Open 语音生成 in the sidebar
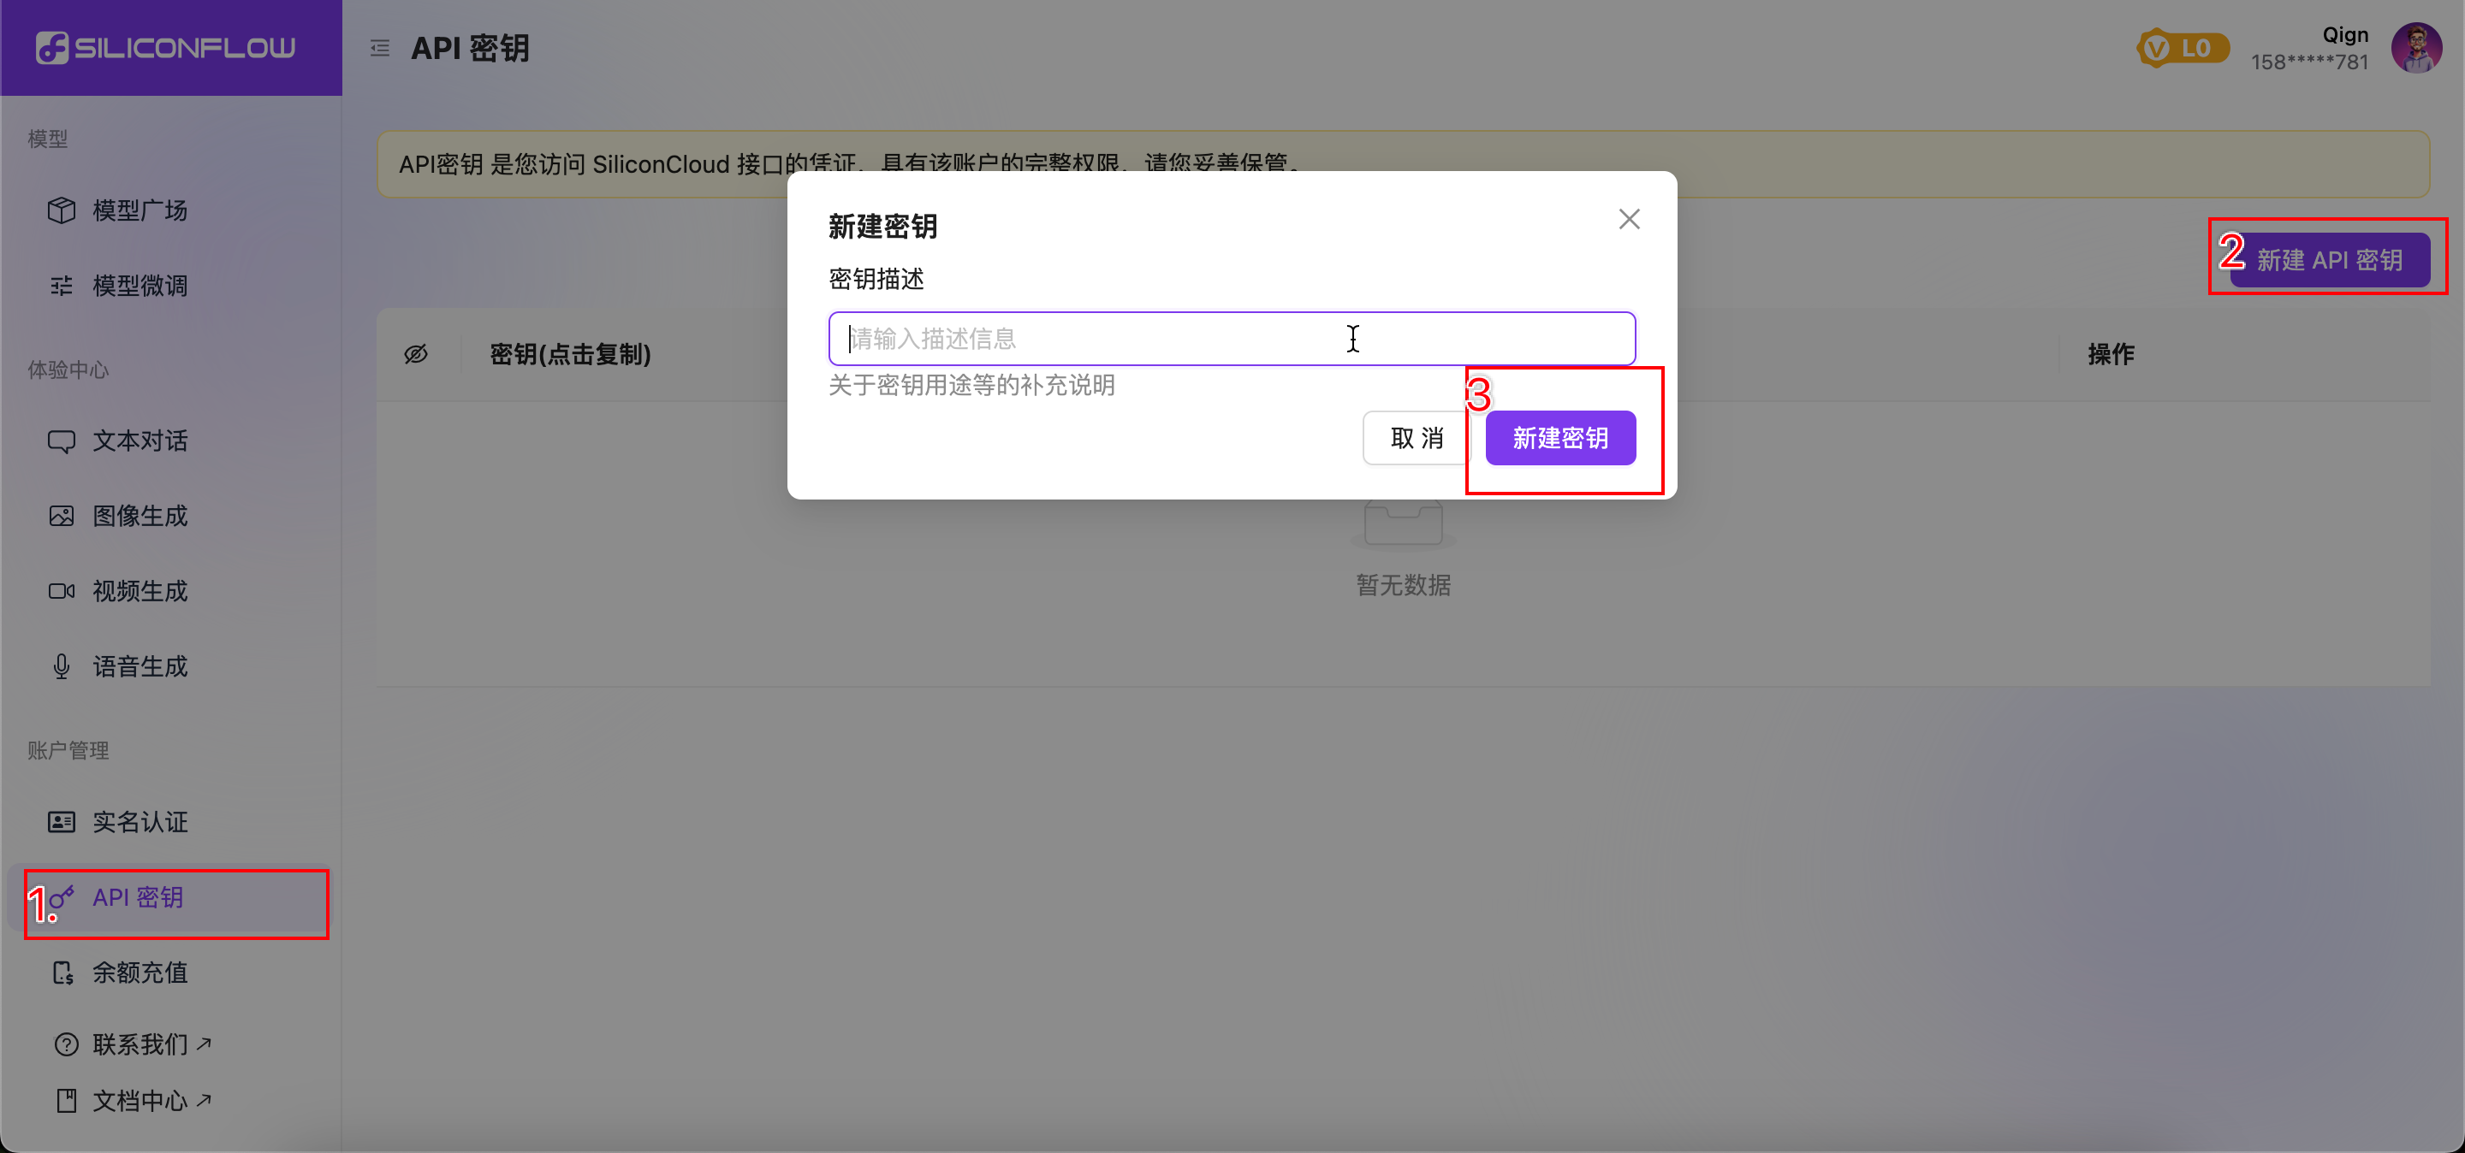 (x=140, y=666)
